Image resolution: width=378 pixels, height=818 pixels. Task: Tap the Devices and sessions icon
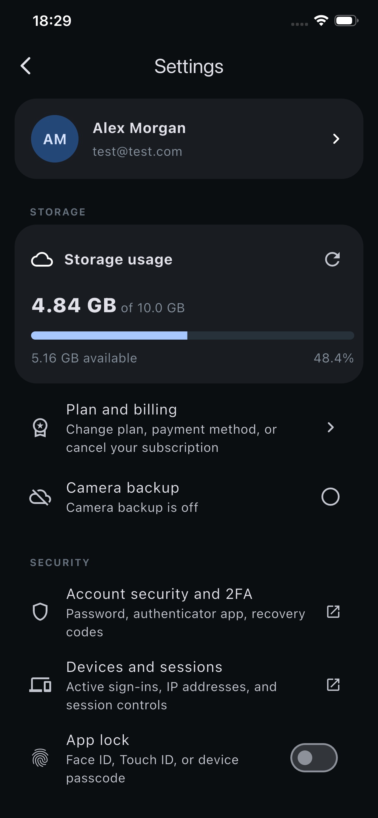(40, 685)
